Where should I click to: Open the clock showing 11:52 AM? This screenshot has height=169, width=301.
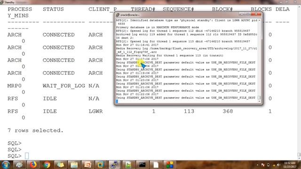(290, 165)
